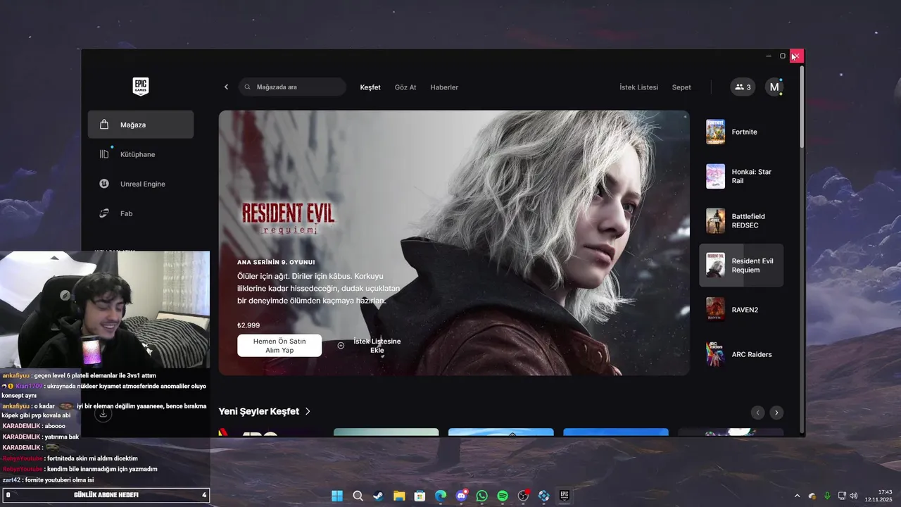Open the Mağaza store section
The height and width of the screenshot is (507, 901).
pyautogui.click(x=141, y=125)
